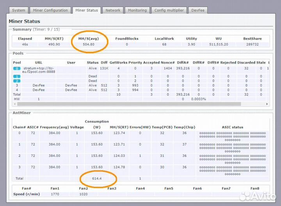Viewport: 281px width, 206px height.
Task: Select the Miner Status tab
Action: coord(86,11)
